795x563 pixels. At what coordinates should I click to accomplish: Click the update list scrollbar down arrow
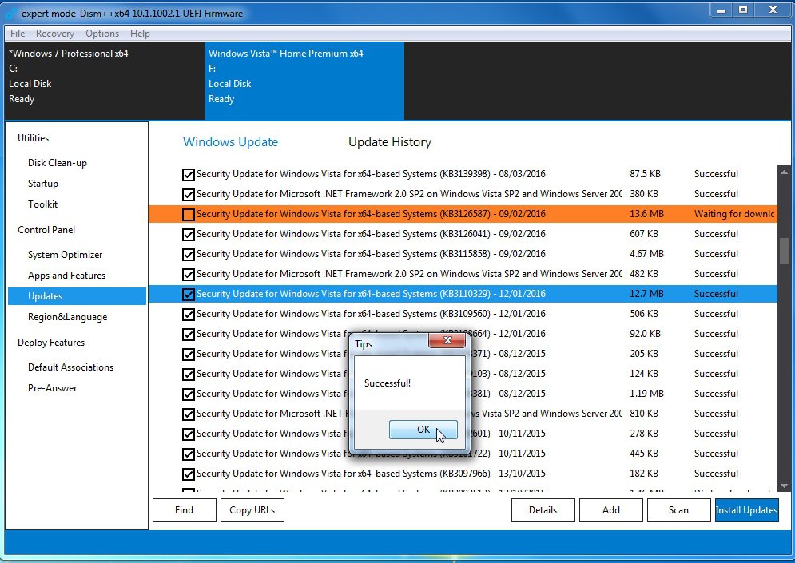tap(785, 486)
